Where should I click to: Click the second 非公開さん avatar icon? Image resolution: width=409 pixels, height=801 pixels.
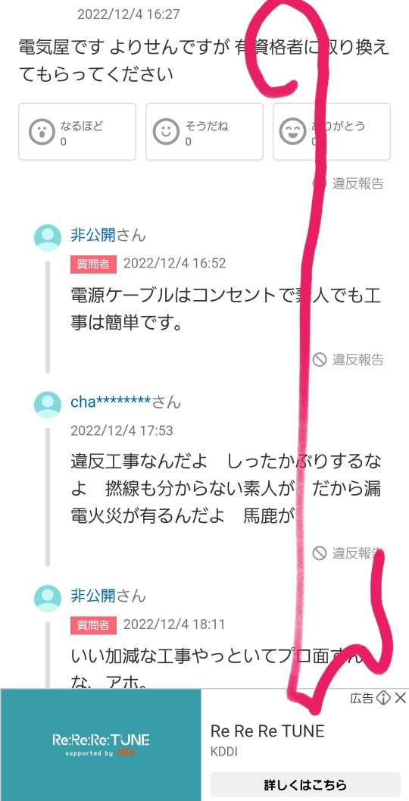pos(48,598)
